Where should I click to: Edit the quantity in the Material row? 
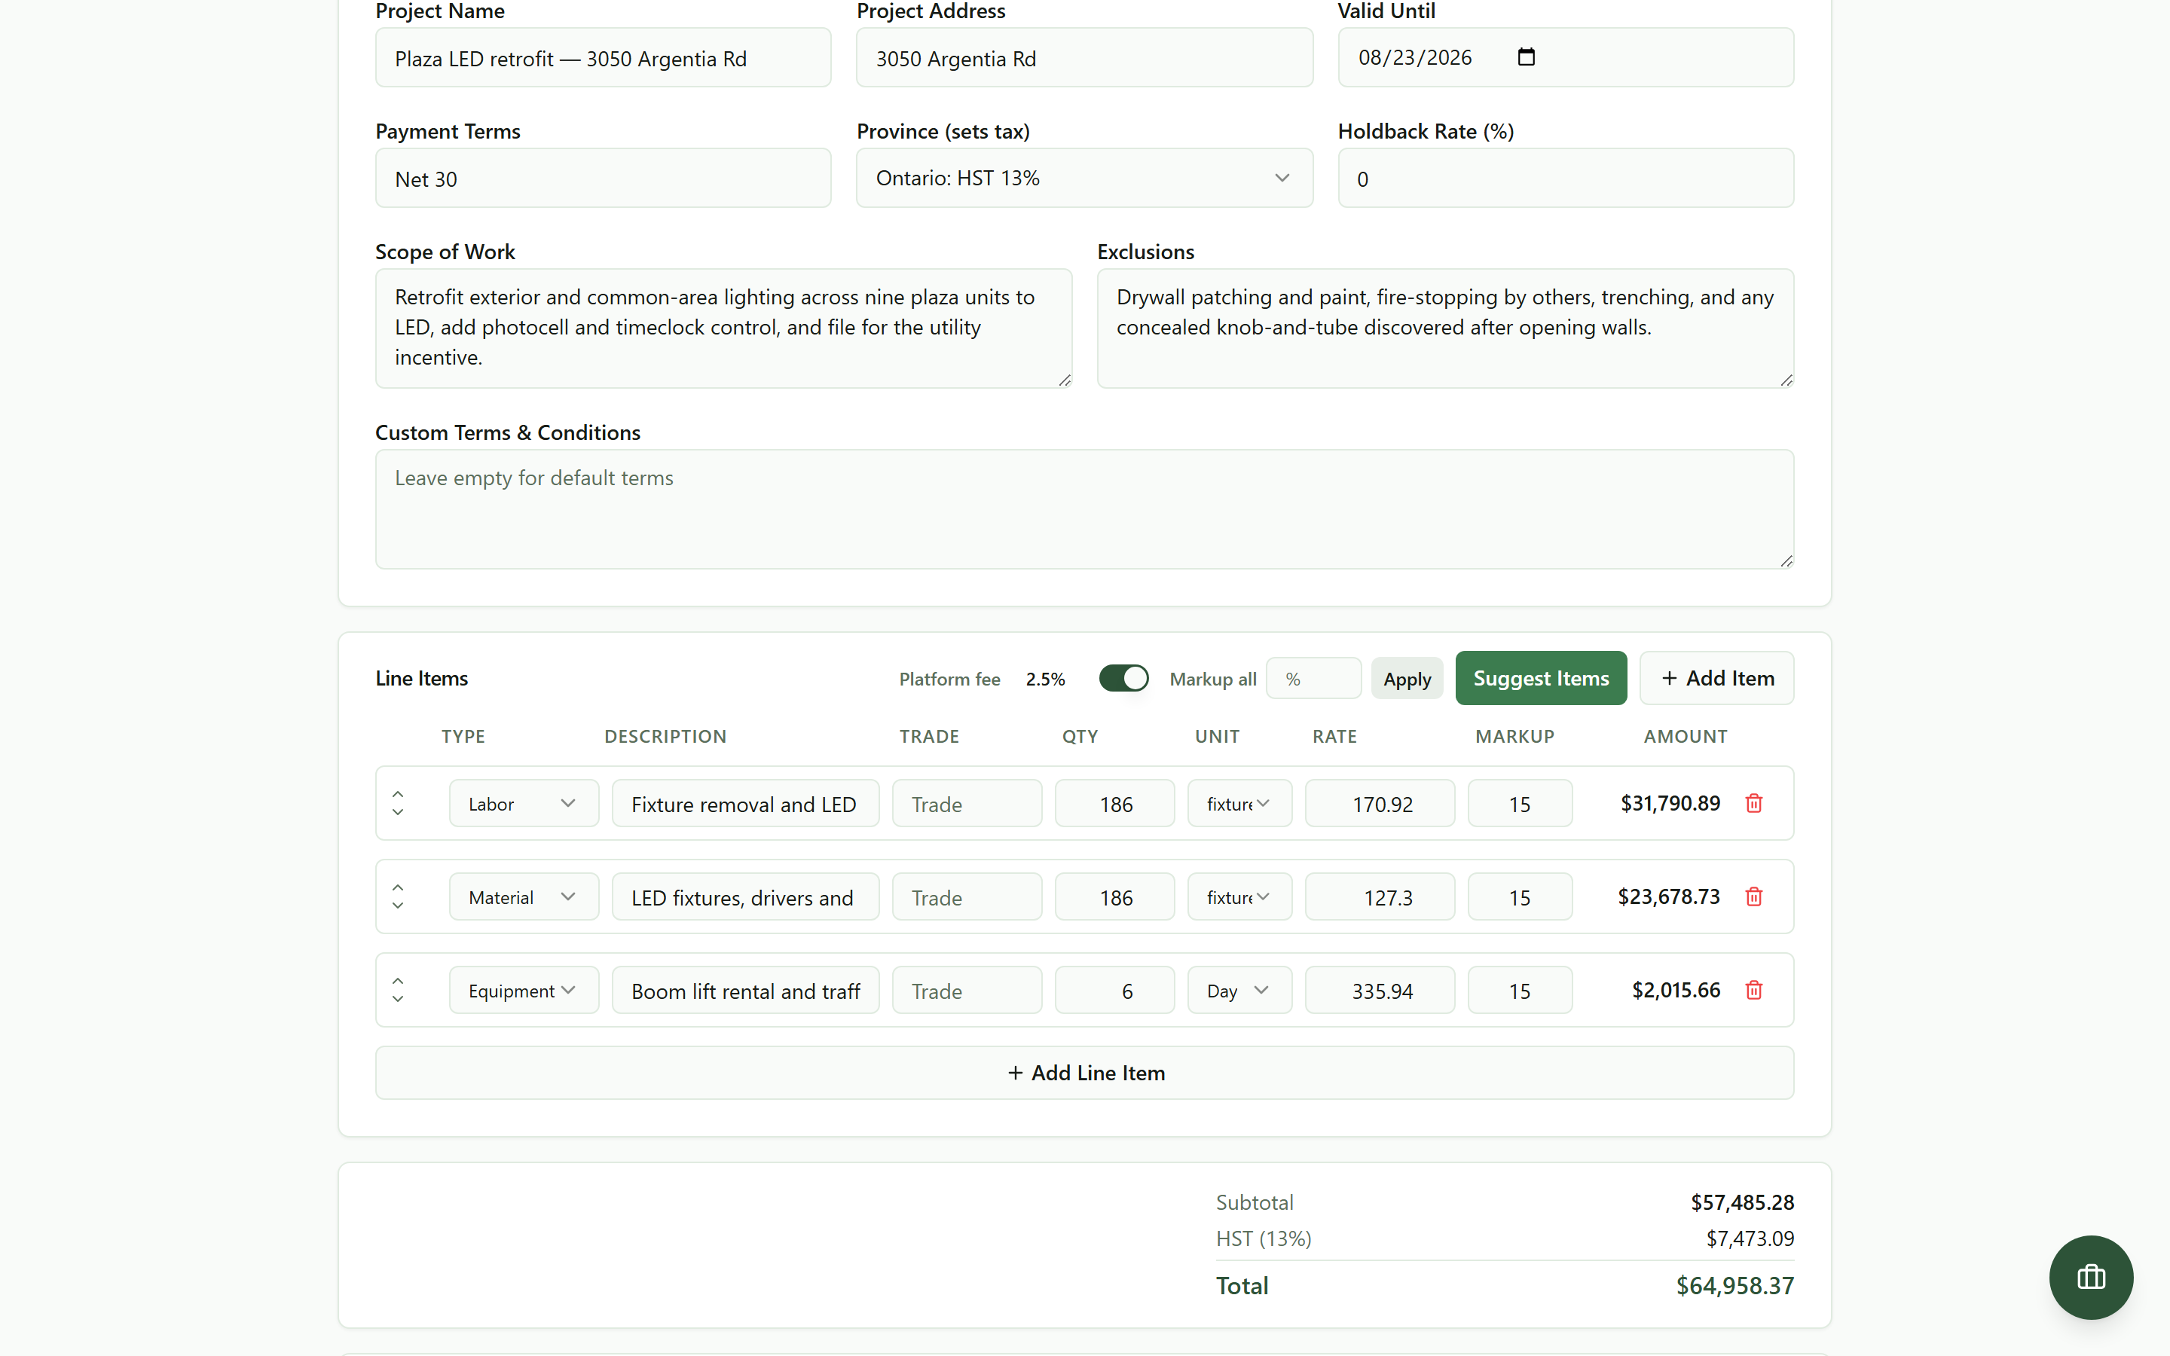(x=1114, y=896)
